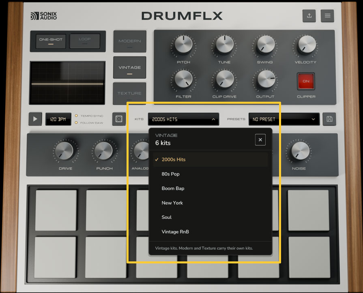The width and height of the screenshot is (363, 293).
Task: Click the Output knob
Action: [266, 79]
